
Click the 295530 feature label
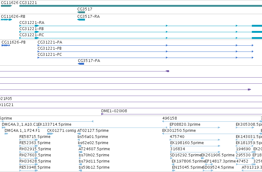(243, 155)
